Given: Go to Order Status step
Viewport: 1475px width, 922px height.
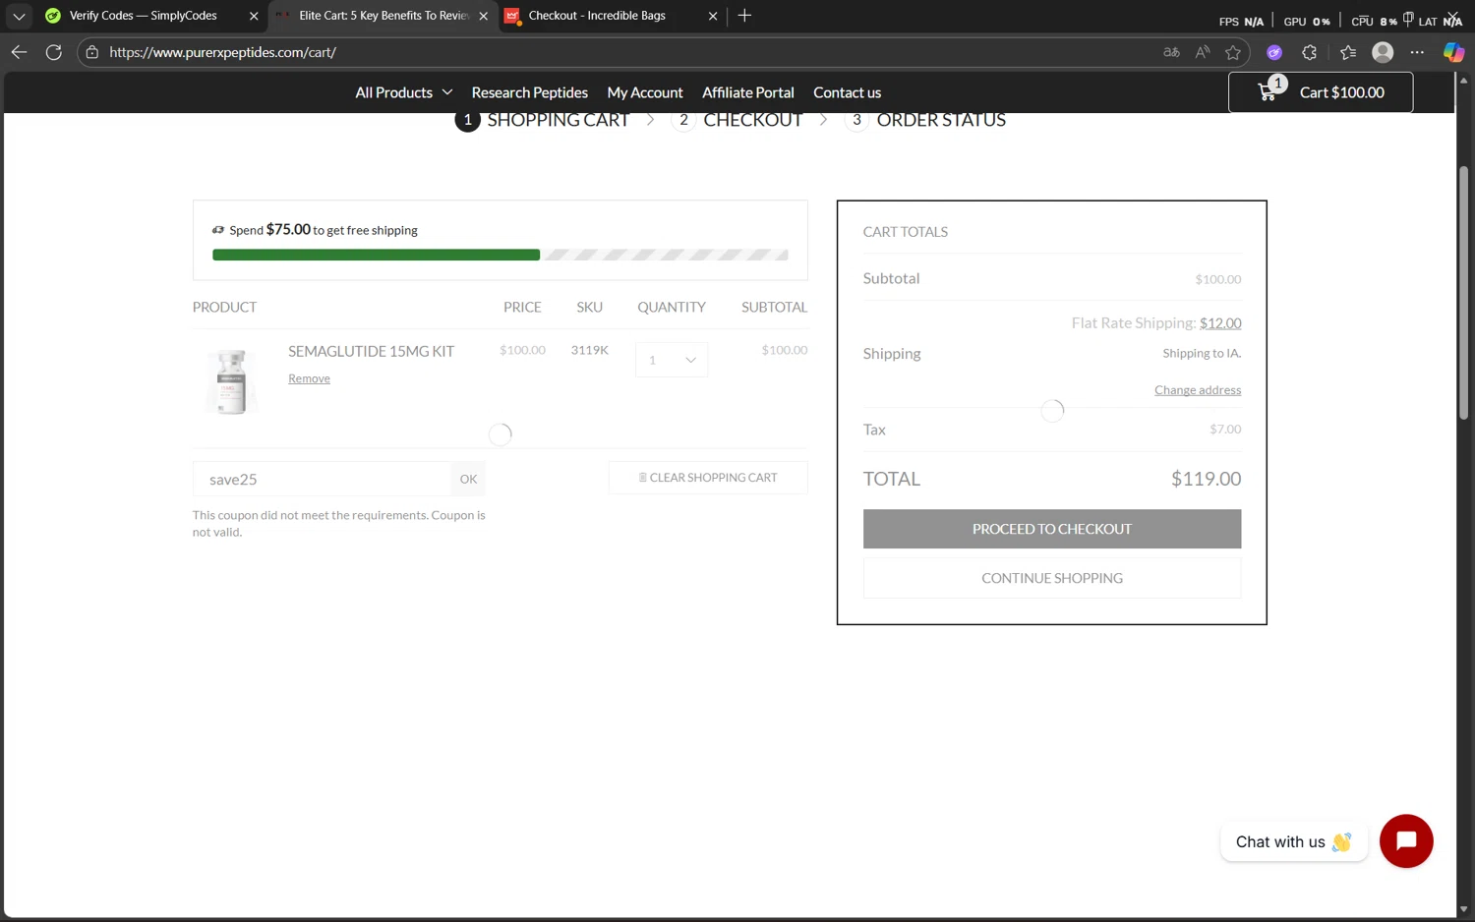Looking at the screenshot, I should (925, 120).
